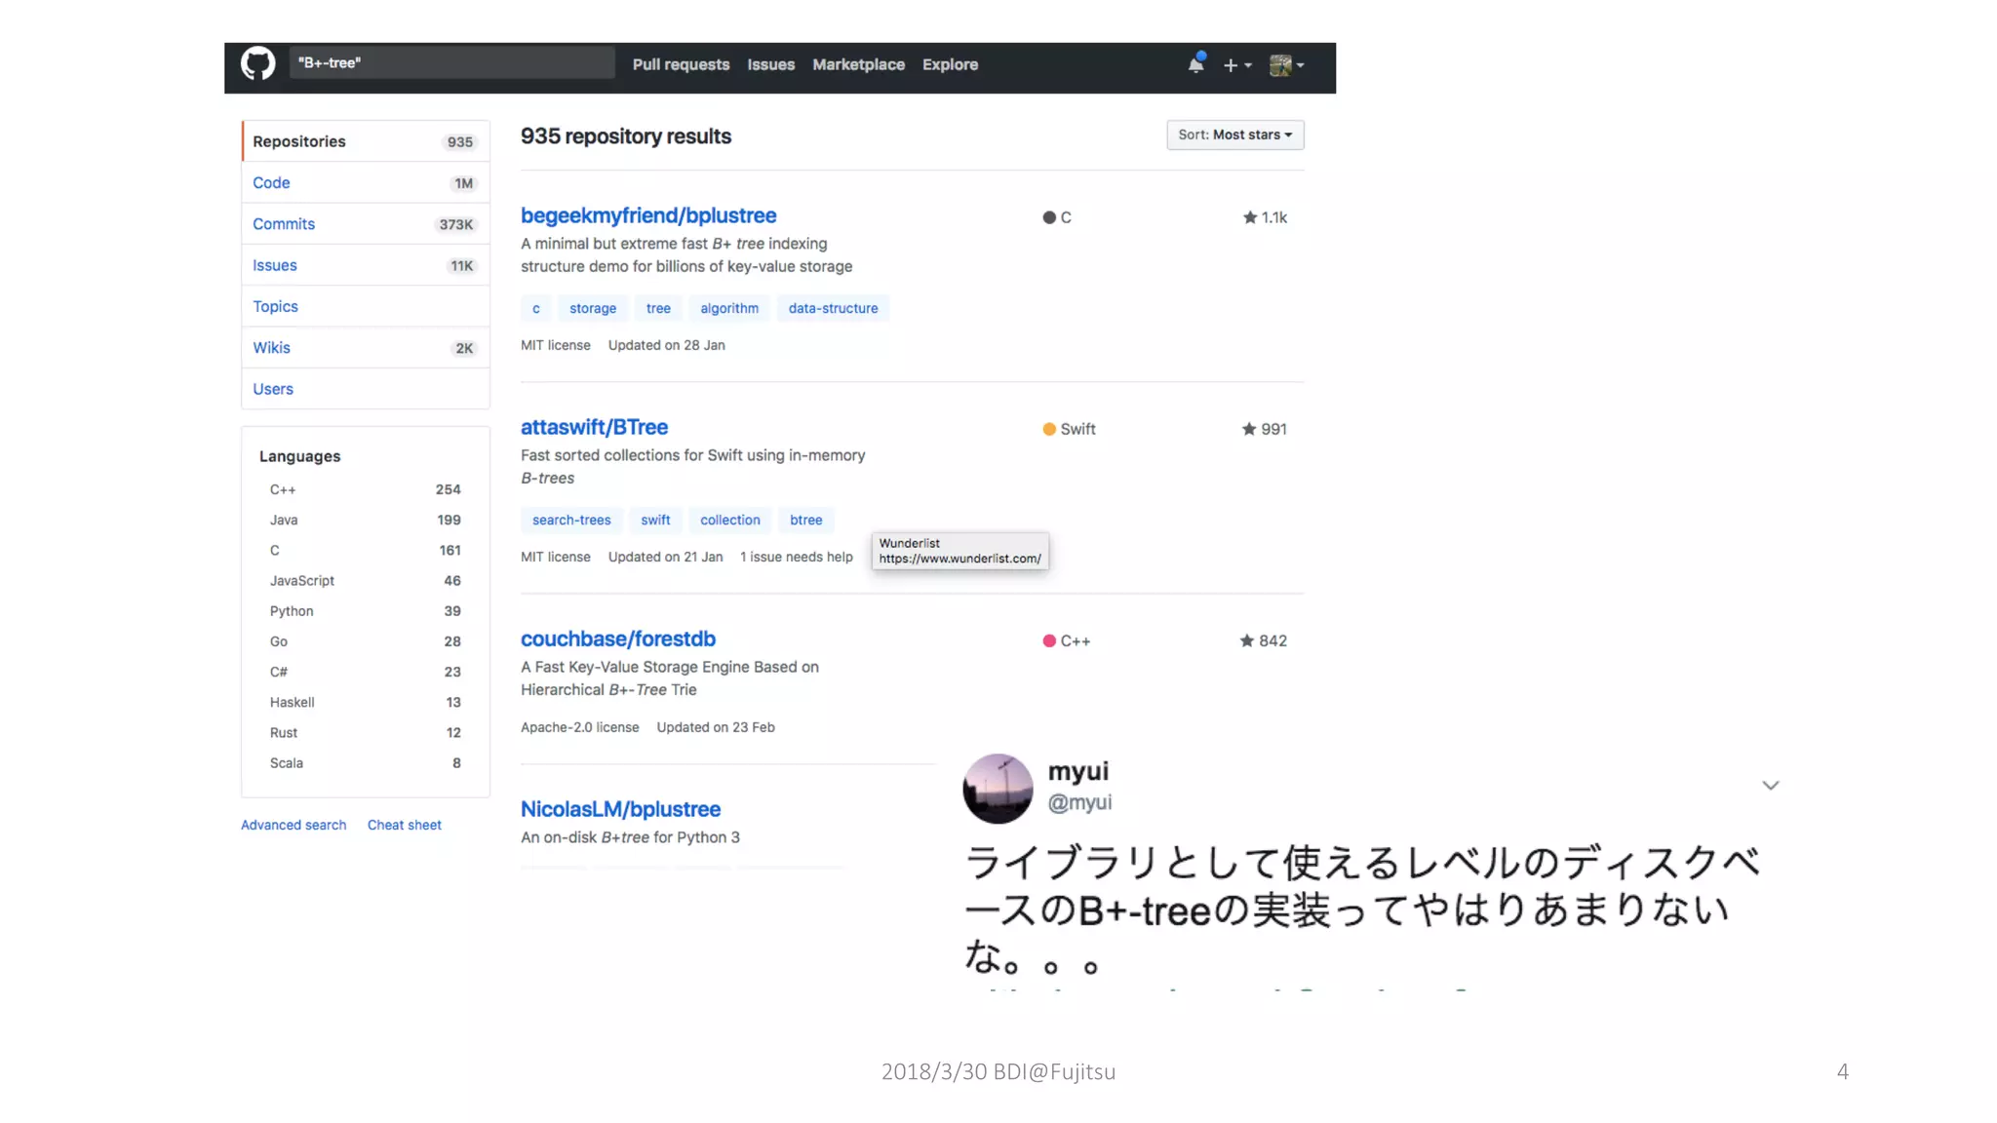Open the Advanced search link
Viewport: 1997px width, 1123px height.
pos(294,825)
